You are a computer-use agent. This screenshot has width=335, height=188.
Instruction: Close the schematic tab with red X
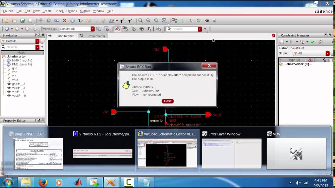[273, 36]
